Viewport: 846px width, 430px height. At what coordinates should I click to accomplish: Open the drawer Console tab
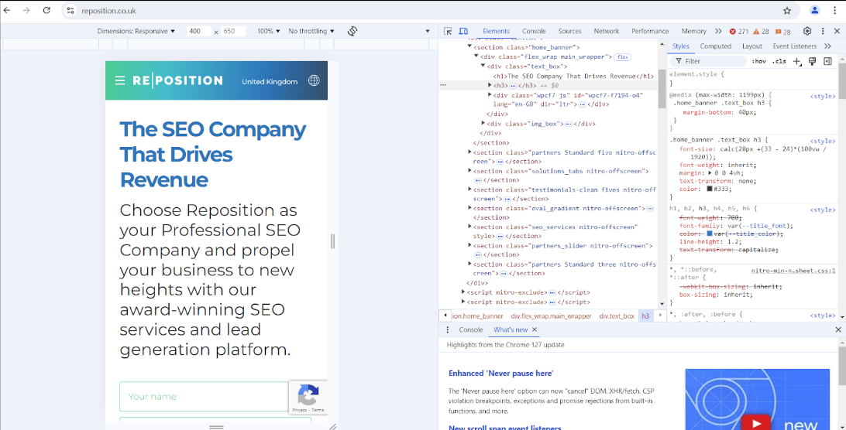tap(470, 329)
